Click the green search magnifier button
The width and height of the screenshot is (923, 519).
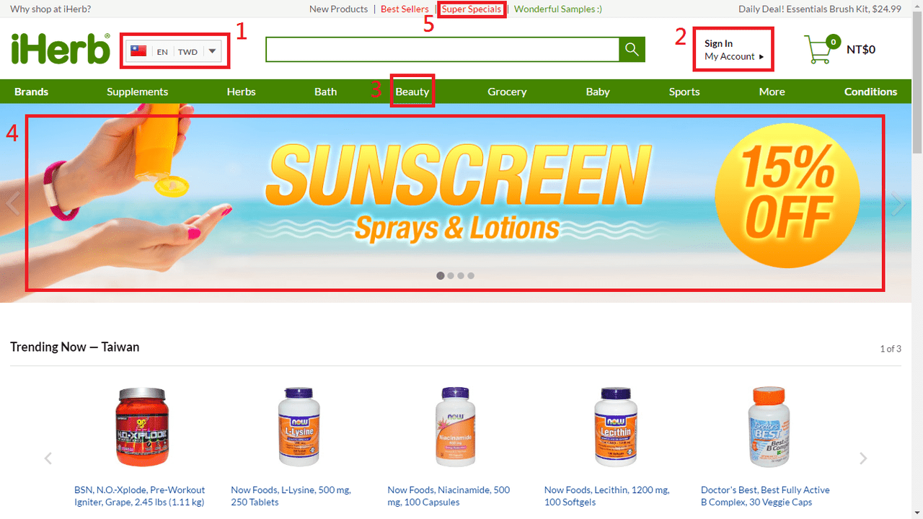pyautogui.click(x=632, y=49)
